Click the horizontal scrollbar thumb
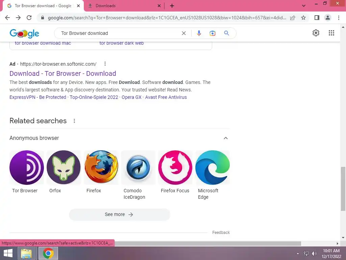Viewport: 346px width, 260px height. click(x=207, y=243)
